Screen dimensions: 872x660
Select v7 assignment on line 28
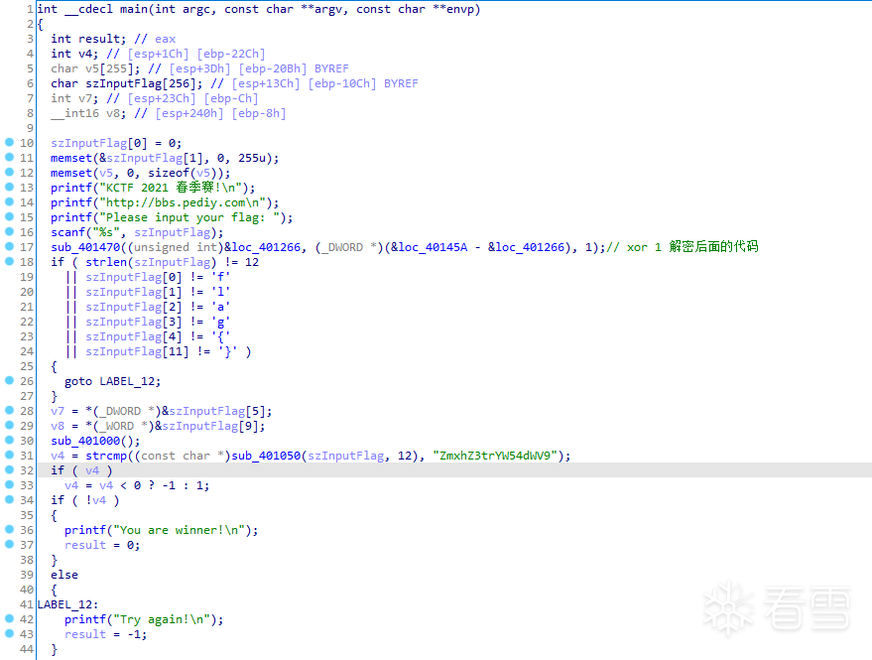click(x=162, y=411)
